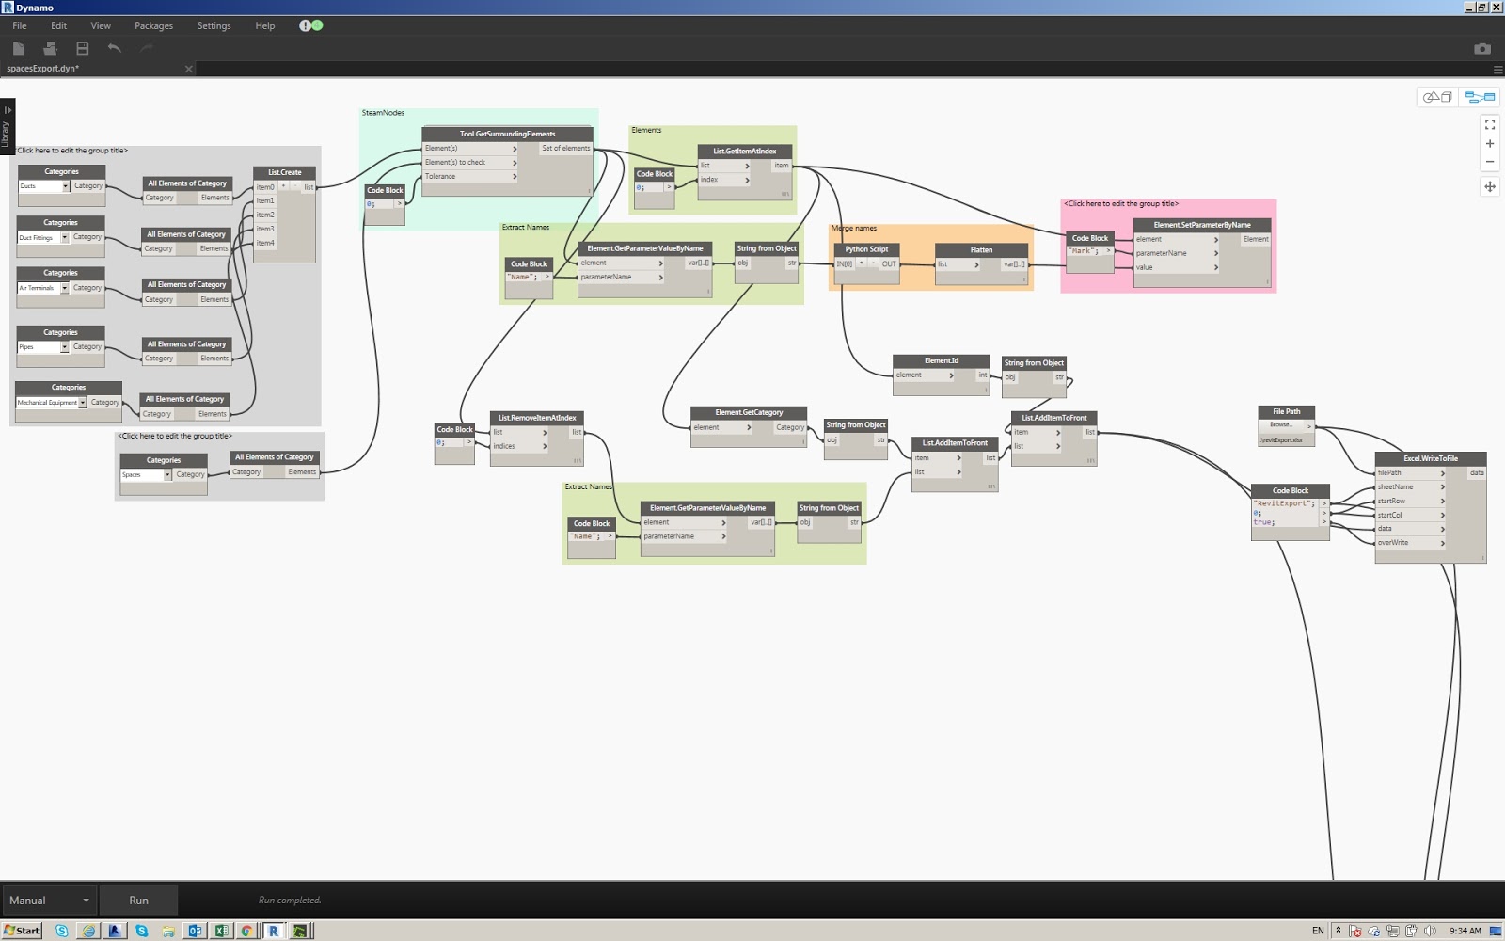Click the Undo arrow icon

click(x=114, y=48)
